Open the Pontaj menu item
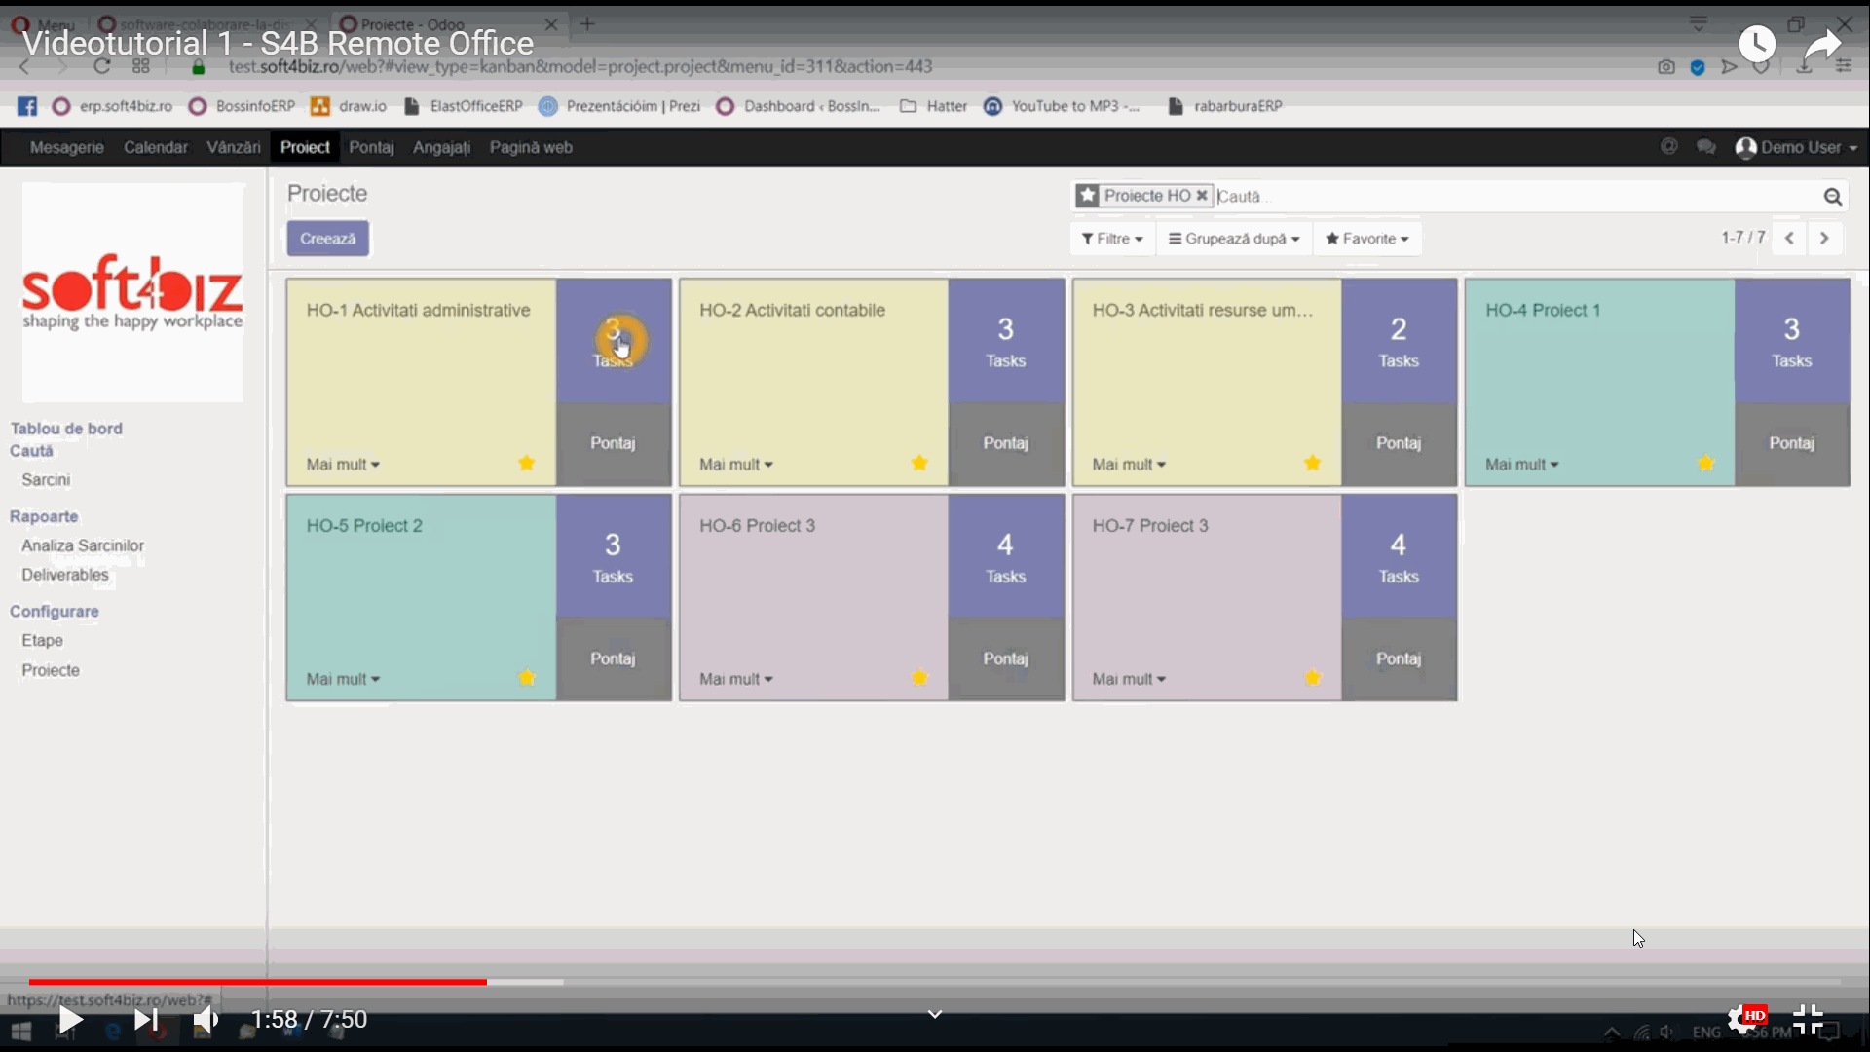The width and height of the screenshot is (1870, 1052). 371,147
